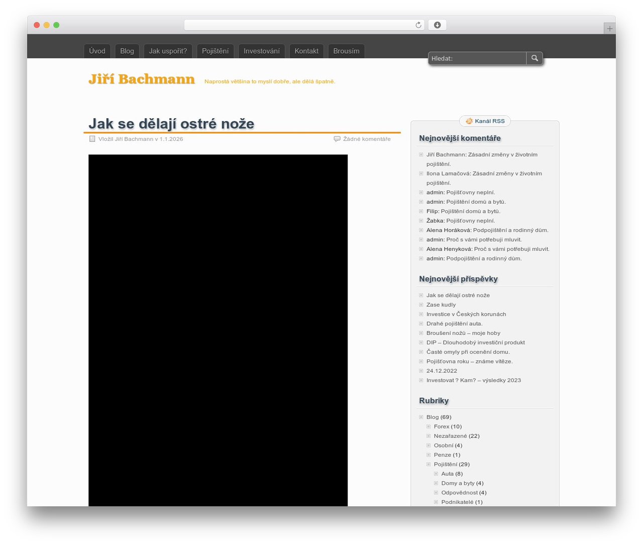This screenshot has width=643, height=545.
Task: Navigate to the Kontakt page
Action: tap(306, 51)
